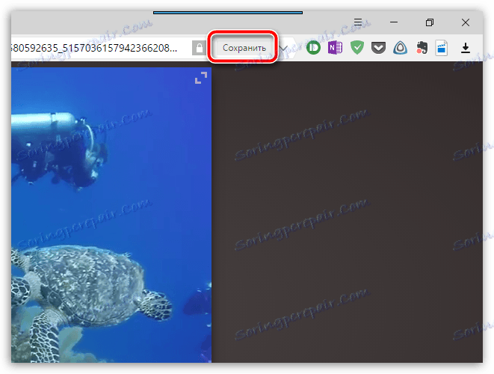
Task: Expand video to fullscreen via corner icon
Action: click(201, 78)
